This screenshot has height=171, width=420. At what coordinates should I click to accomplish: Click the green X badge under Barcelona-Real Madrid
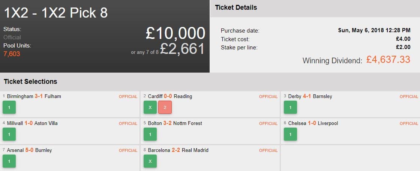pyautogui.click(x=150, y=161)
